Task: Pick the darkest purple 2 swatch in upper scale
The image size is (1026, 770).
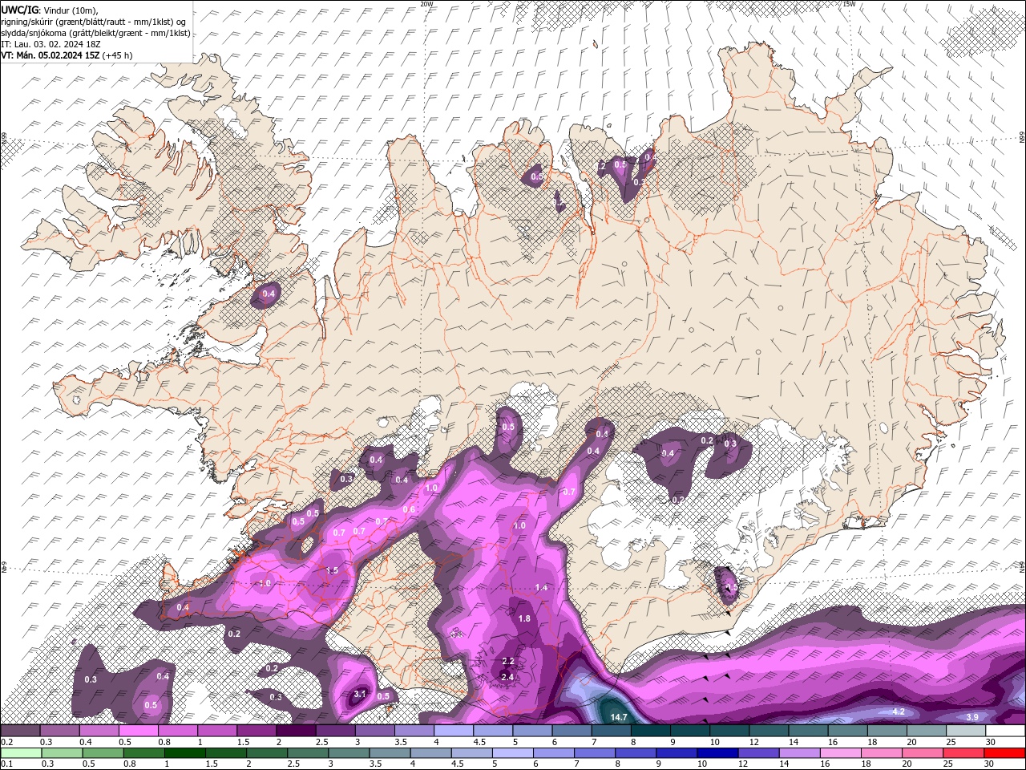Action: [x=296, y=731]
